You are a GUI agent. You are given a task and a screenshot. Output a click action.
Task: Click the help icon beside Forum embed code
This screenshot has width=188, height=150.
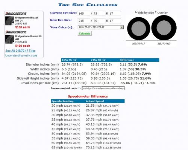[79, 88]
